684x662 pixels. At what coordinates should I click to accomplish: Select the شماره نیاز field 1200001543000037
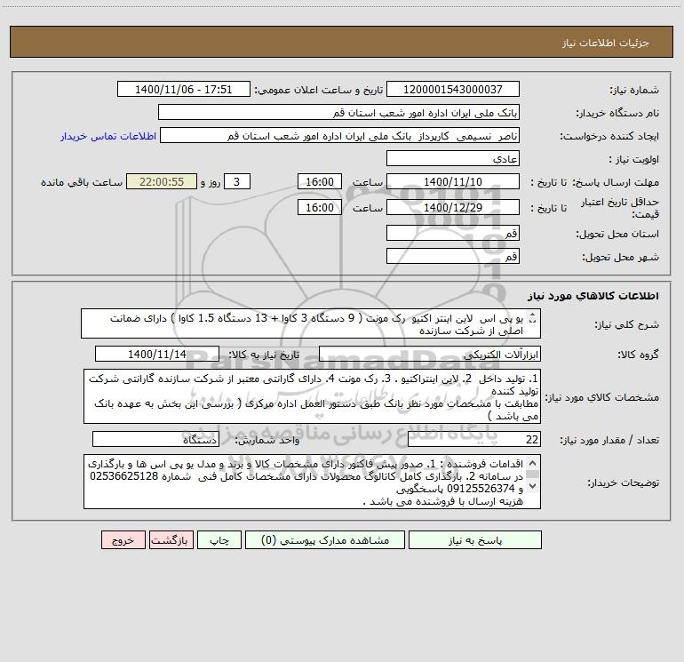453,89
